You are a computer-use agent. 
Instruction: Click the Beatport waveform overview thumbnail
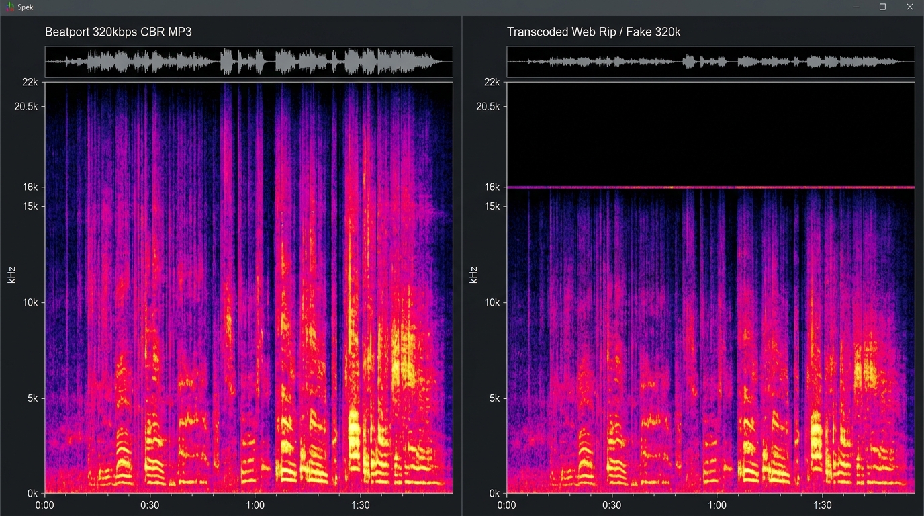click(248, 62)
